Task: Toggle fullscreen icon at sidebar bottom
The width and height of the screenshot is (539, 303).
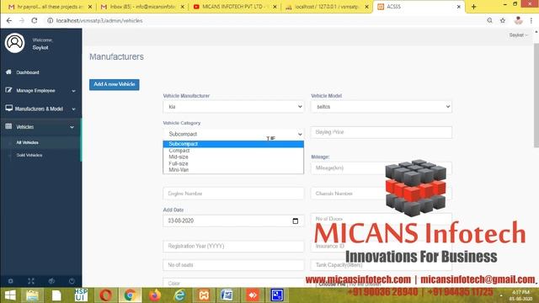Action: (31, 281)
